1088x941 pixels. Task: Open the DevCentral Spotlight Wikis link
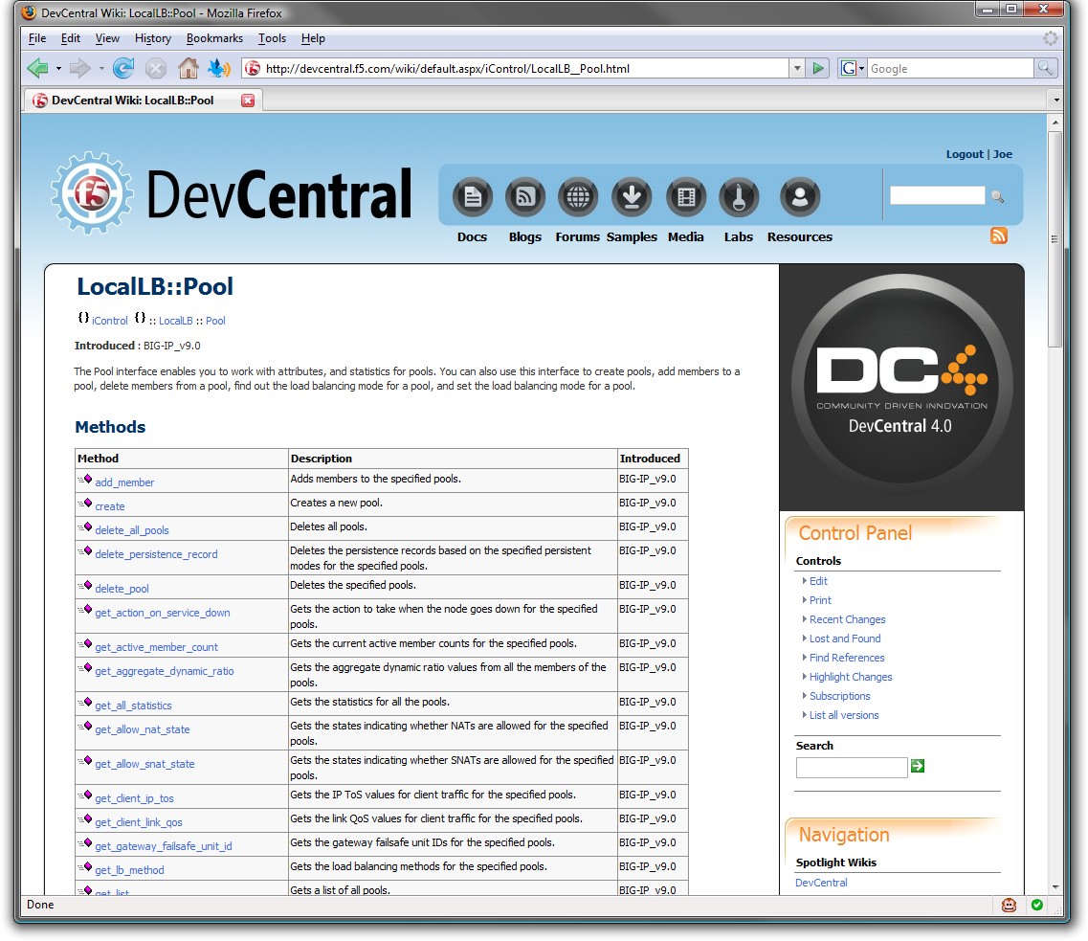[x=821, y=883]
